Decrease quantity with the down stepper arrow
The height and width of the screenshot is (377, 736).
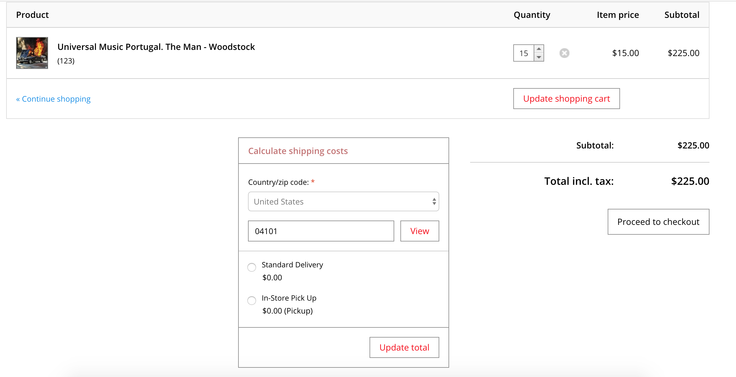point(539,57)
